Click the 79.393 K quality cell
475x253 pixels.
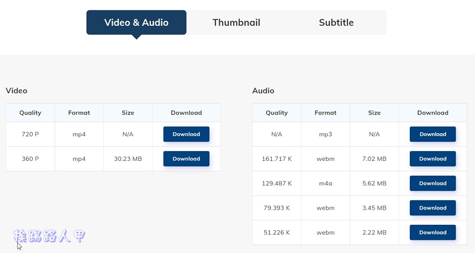point(277,208)
